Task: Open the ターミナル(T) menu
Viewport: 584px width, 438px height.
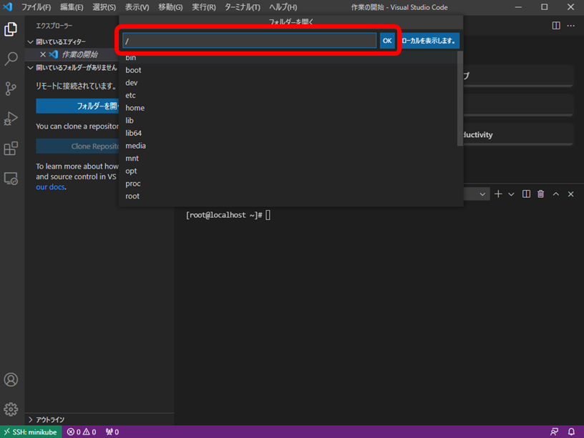Action: (243, 7)
